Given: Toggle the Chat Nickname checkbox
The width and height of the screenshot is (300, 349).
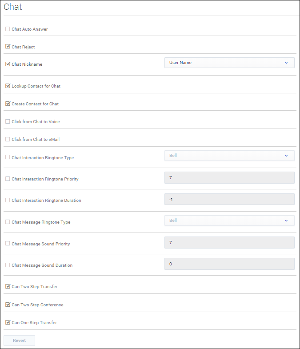Looking at the screenshot, I should [x=8, y=64].
